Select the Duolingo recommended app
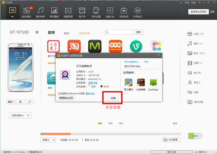 click(x=153, y=84)
